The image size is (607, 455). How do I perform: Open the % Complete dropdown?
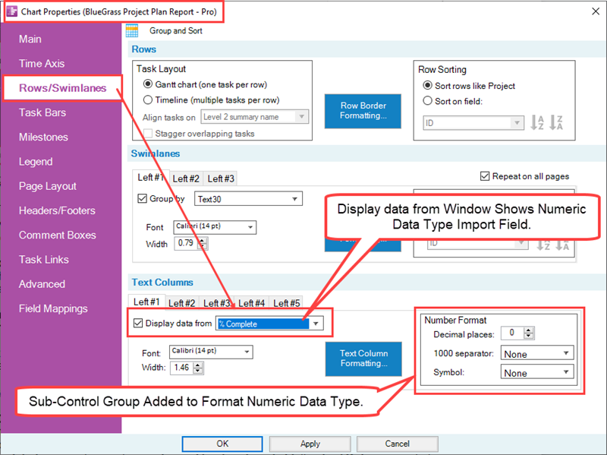click(x=316, y=323)
